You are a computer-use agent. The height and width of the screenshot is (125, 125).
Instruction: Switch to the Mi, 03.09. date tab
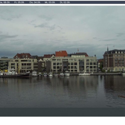pyautogui.click(x=50, y=2)
